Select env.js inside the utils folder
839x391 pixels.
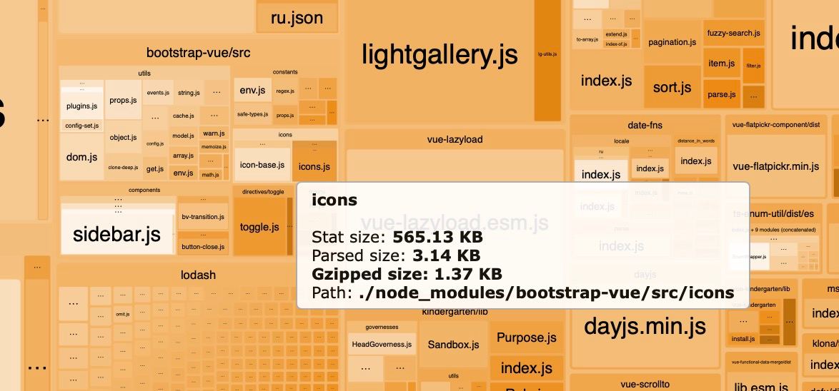point(183,173)
